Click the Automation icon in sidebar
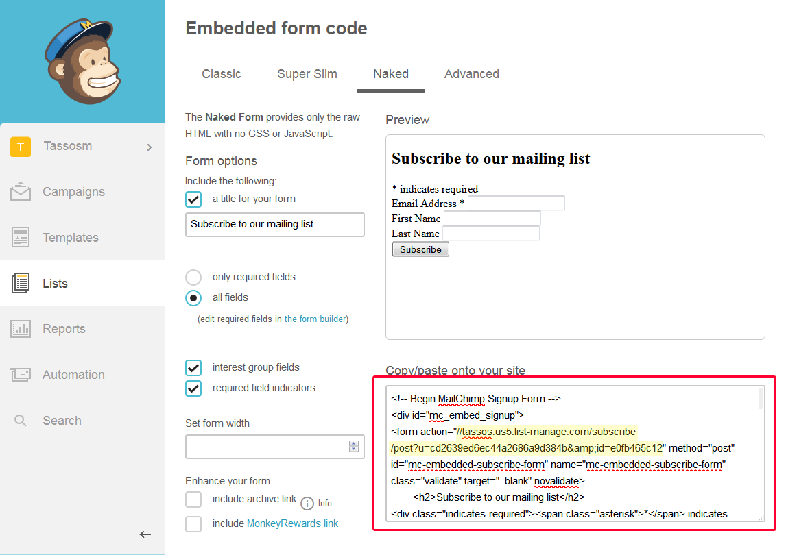The height and width of the screenshot is (555, 786). 21,375
